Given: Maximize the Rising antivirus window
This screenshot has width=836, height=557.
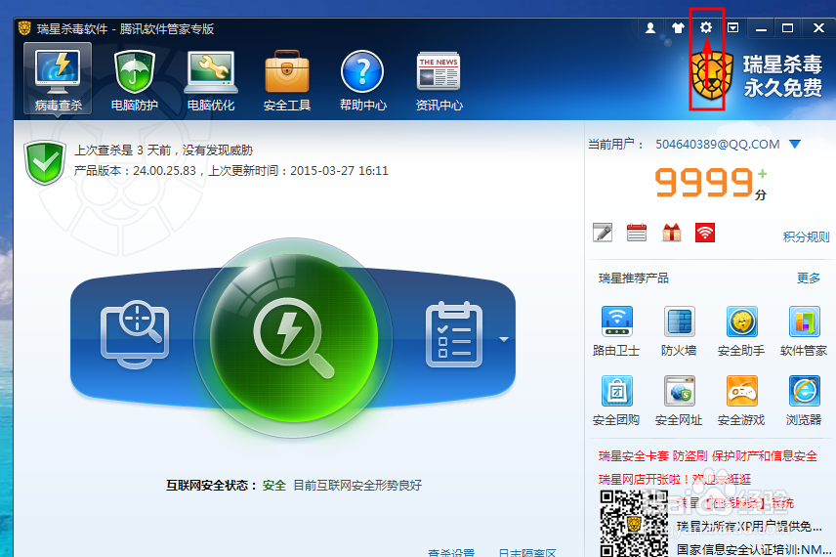Looking at the screenshot, I should pos(787,28).
